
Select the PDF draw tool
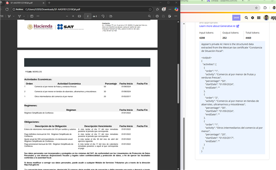click(9, 16)
